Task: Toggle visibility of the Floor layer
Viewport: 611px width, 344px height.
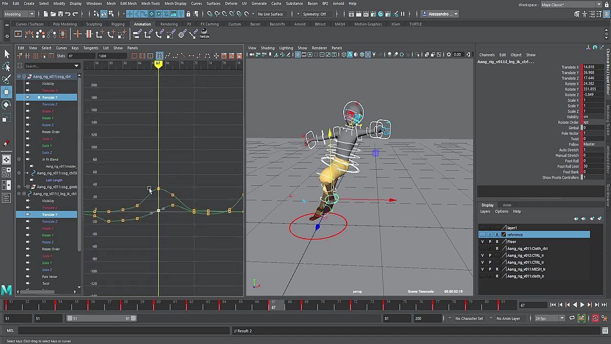Action: 482,242
